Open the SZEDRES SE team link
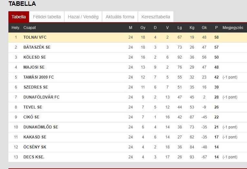247x169 pixels. 36,87
